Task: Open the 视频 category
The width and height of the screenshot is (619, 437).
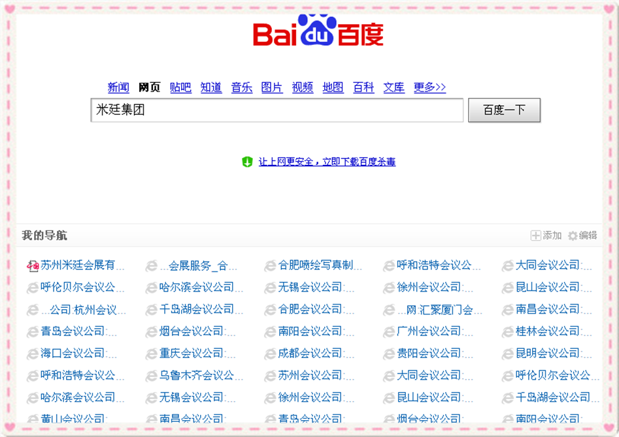Action: click(303, 87)
